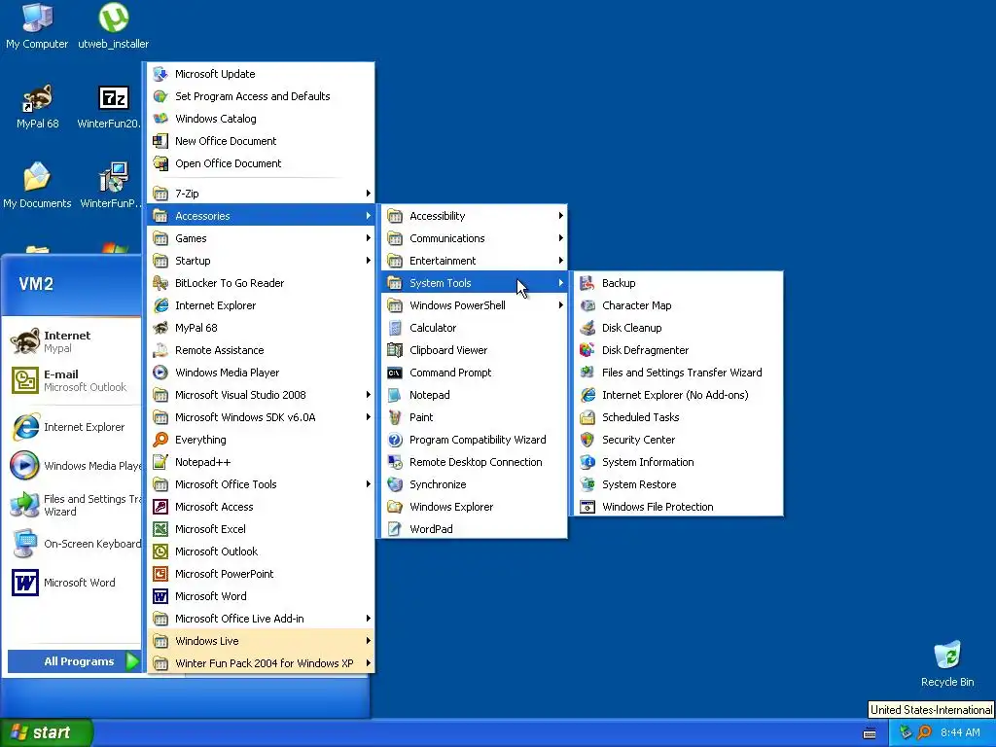Click the Everything magnifier tray icon

pyautogui.click(x=924, y=732)
